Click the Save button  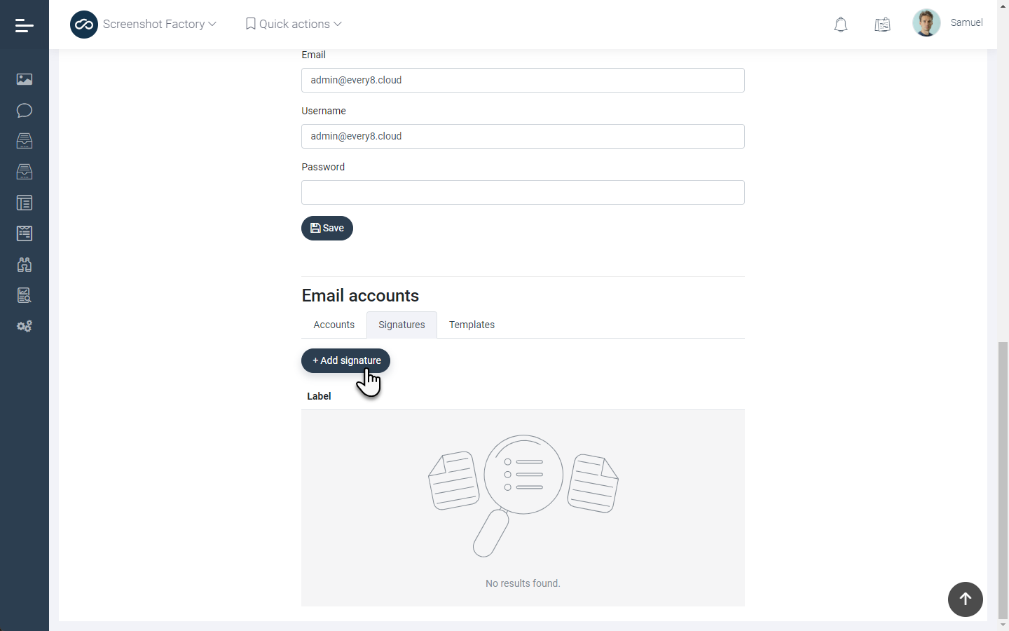[x=327, y=228]
